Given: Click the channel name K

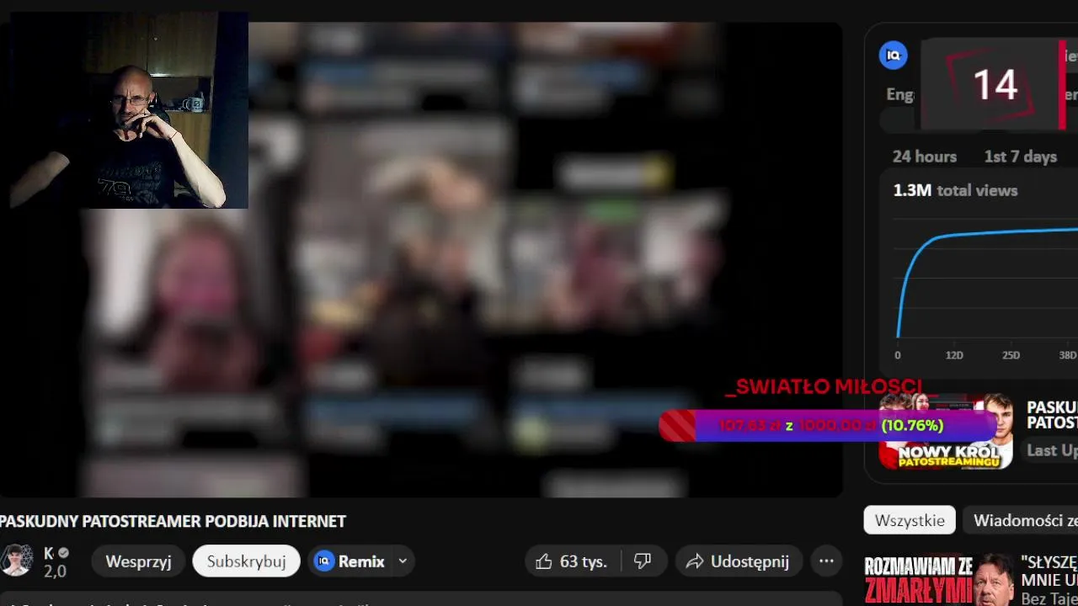Looking at the screenshot, I should (x=49, y=553).
